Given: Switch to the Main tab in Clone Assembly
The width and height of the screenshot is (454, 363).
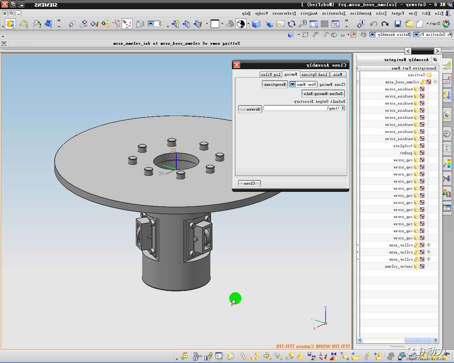Looking at the screenshot, I should pos(338,74).
